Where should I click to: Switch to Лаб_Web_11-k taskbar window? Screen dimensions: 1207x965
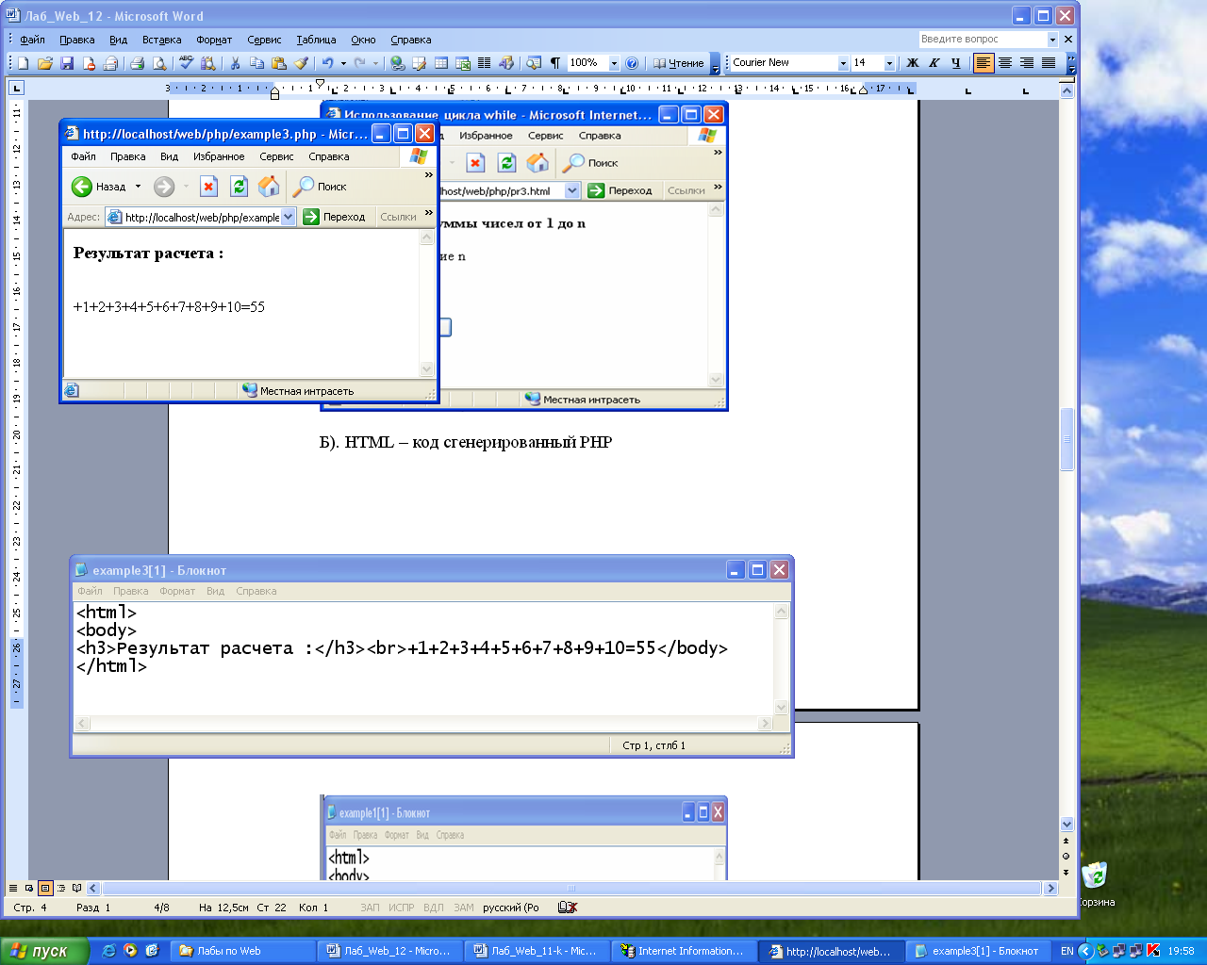(535, 951)
